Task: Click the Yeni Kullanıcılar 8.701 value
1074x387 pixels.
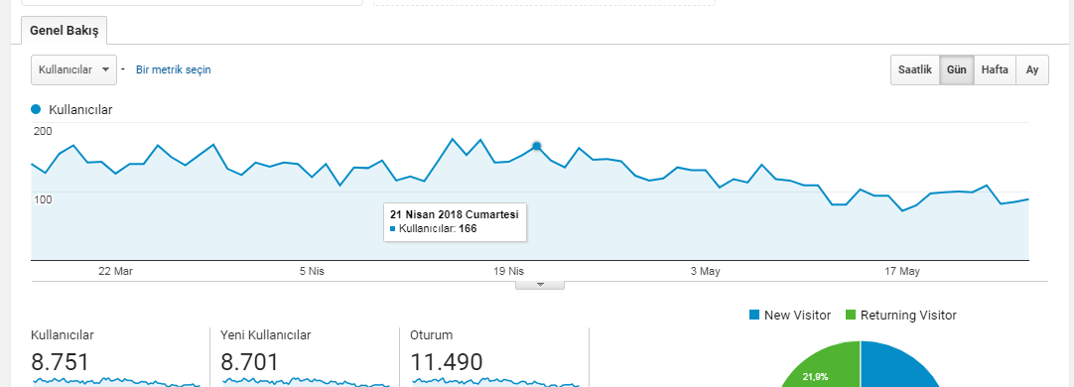Action: [x=250, y=361]
